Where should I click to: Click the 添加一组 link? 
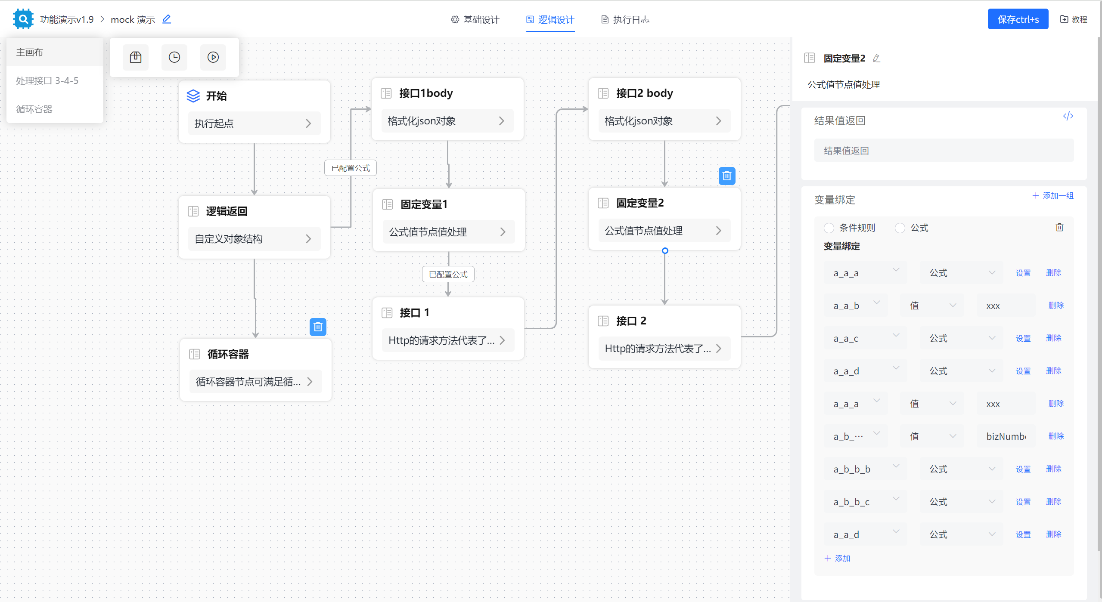[x=1053, y=196]
